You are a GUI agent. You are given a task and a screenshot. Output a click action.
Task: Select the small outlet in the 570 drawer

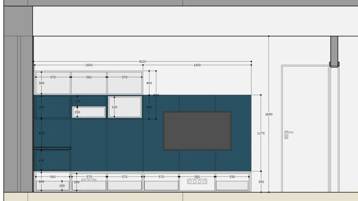click(89, 180)
